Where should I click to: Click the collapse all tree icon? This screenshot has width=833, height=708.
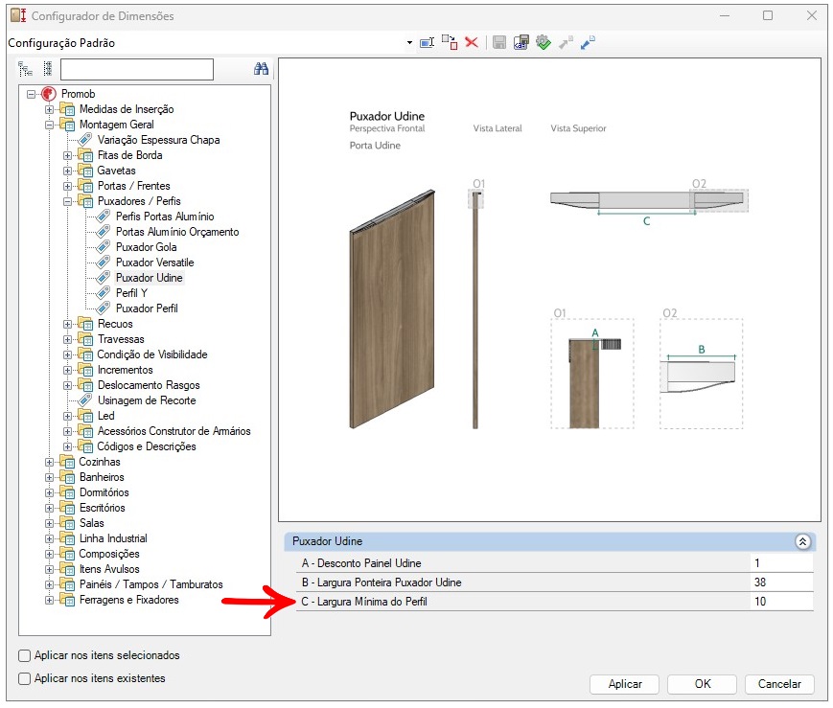[47, 69]
